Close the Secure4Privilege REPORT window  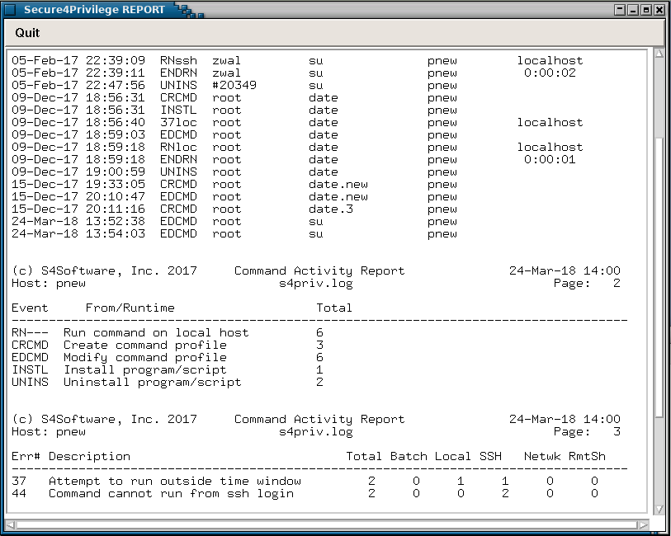659,10
